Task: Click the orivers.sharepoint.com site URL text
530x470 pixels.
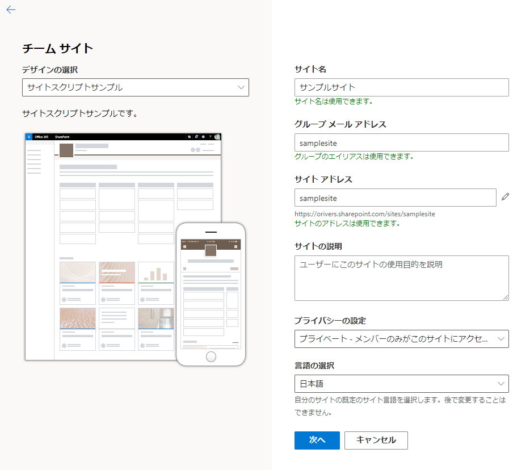Action: coord(364,214)
